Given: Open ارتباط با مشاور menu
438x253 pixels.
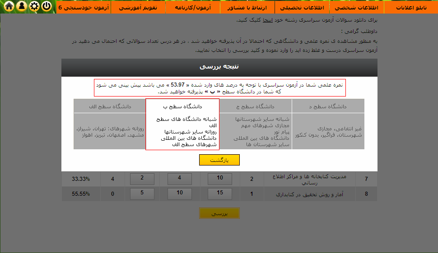Looking at the screenshot, I should [x=248, y=7].
